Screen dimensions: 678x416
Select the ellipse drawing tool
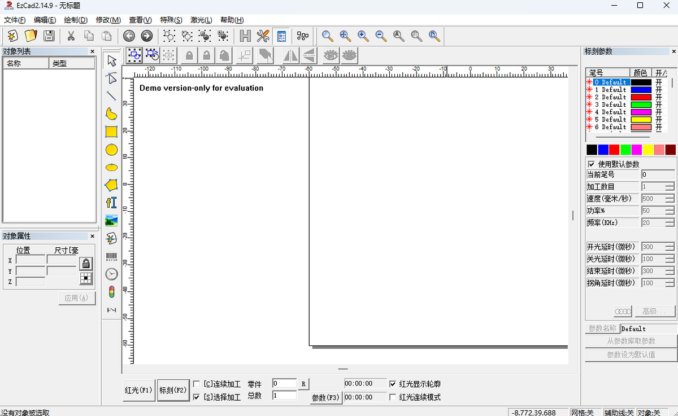pos(112,167)
